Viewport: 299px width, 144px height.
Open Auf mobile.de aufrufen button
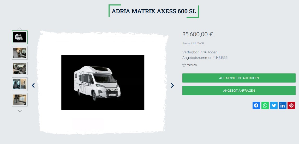point(239,78)
